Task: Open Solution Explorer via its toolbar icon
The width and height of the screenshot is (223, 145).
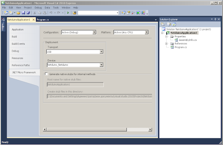Action: [123, 13]
